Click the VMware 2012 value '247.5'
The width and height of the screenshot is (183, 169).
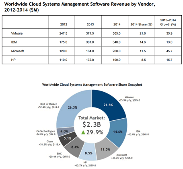(63, 33)
